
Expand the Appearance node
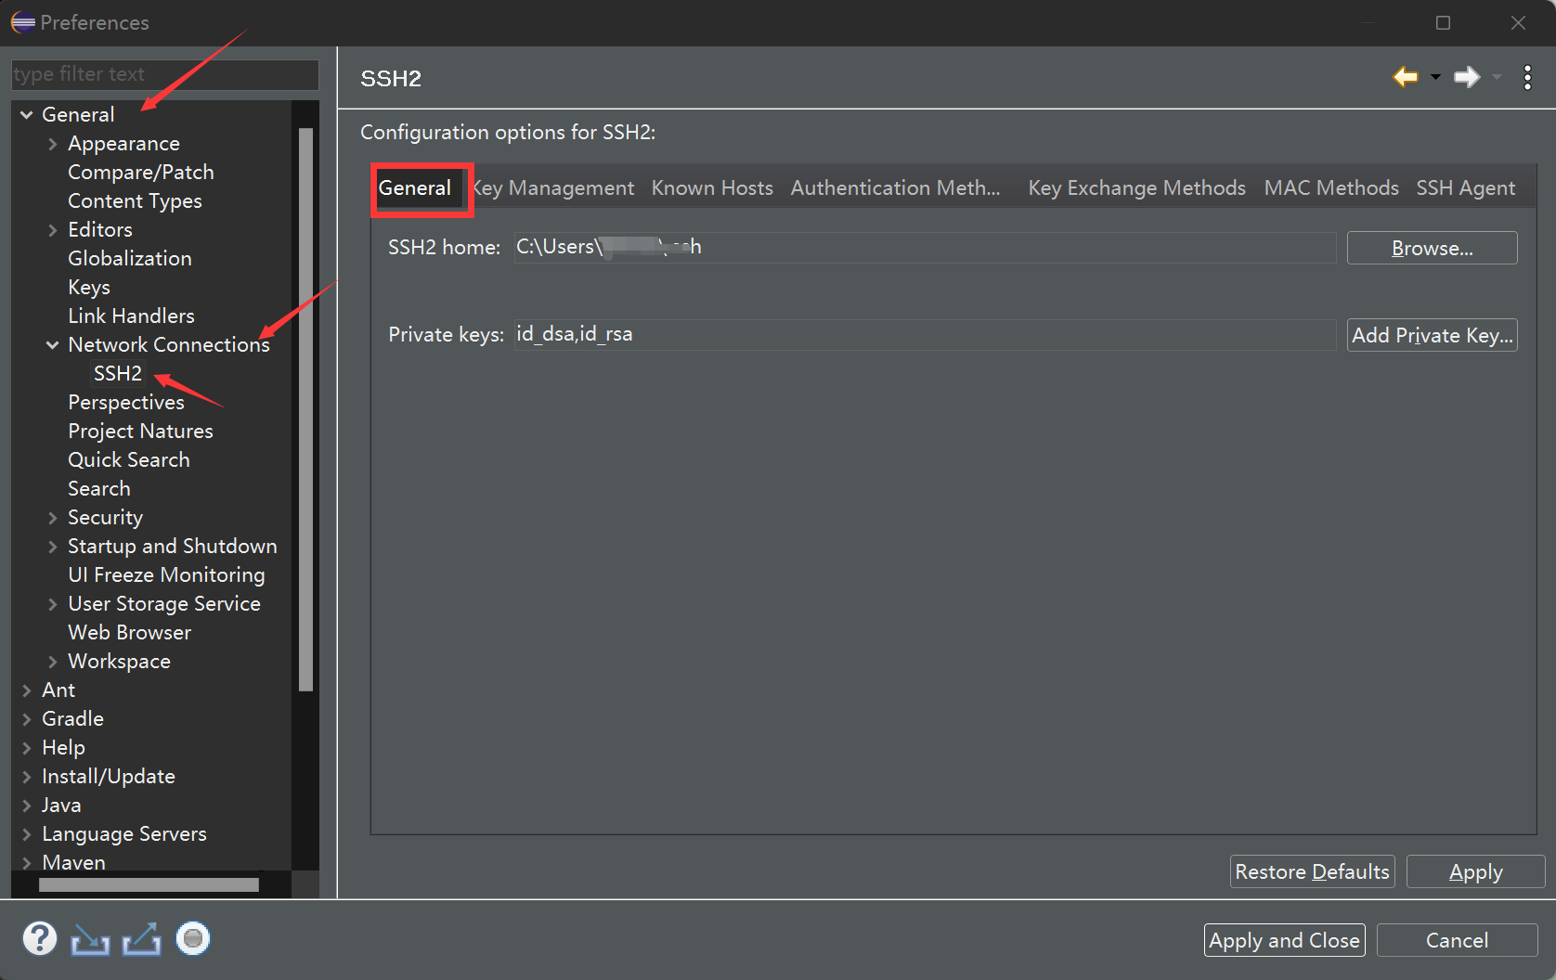click(53, 144)
